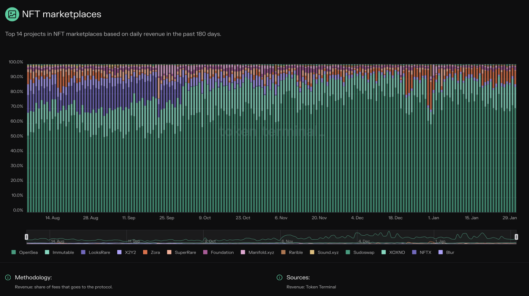
Task: Click the 25. Sep x-axis label
Action: pos(167,218)
